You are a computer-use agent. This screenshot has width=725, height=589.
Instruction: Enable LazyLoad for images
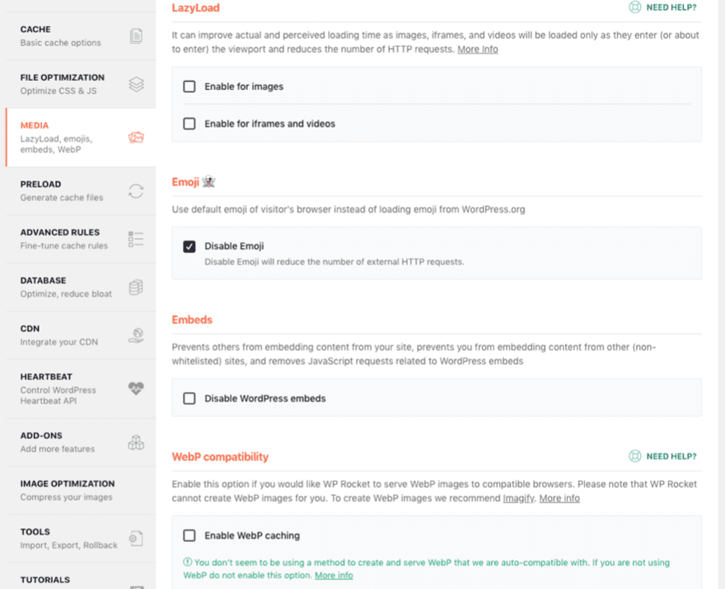[188, 86]
